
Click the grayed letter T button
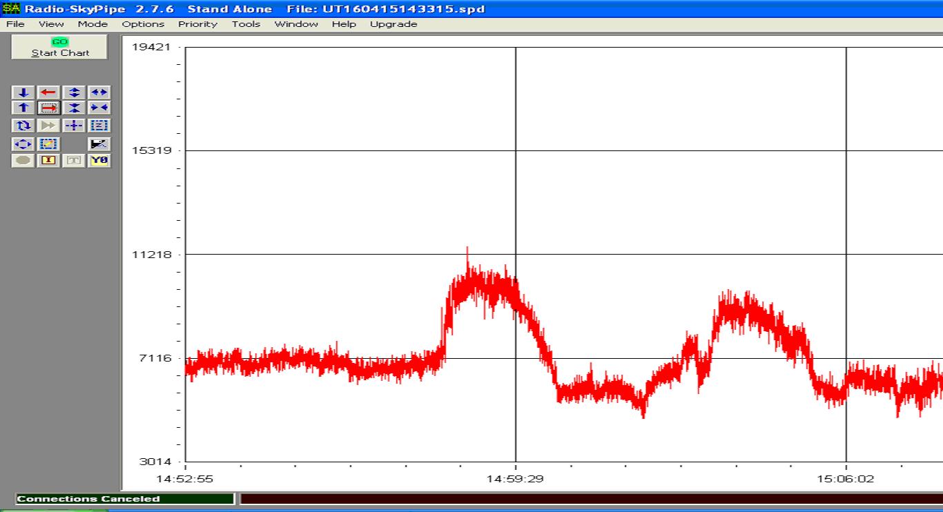pos(74,161)
